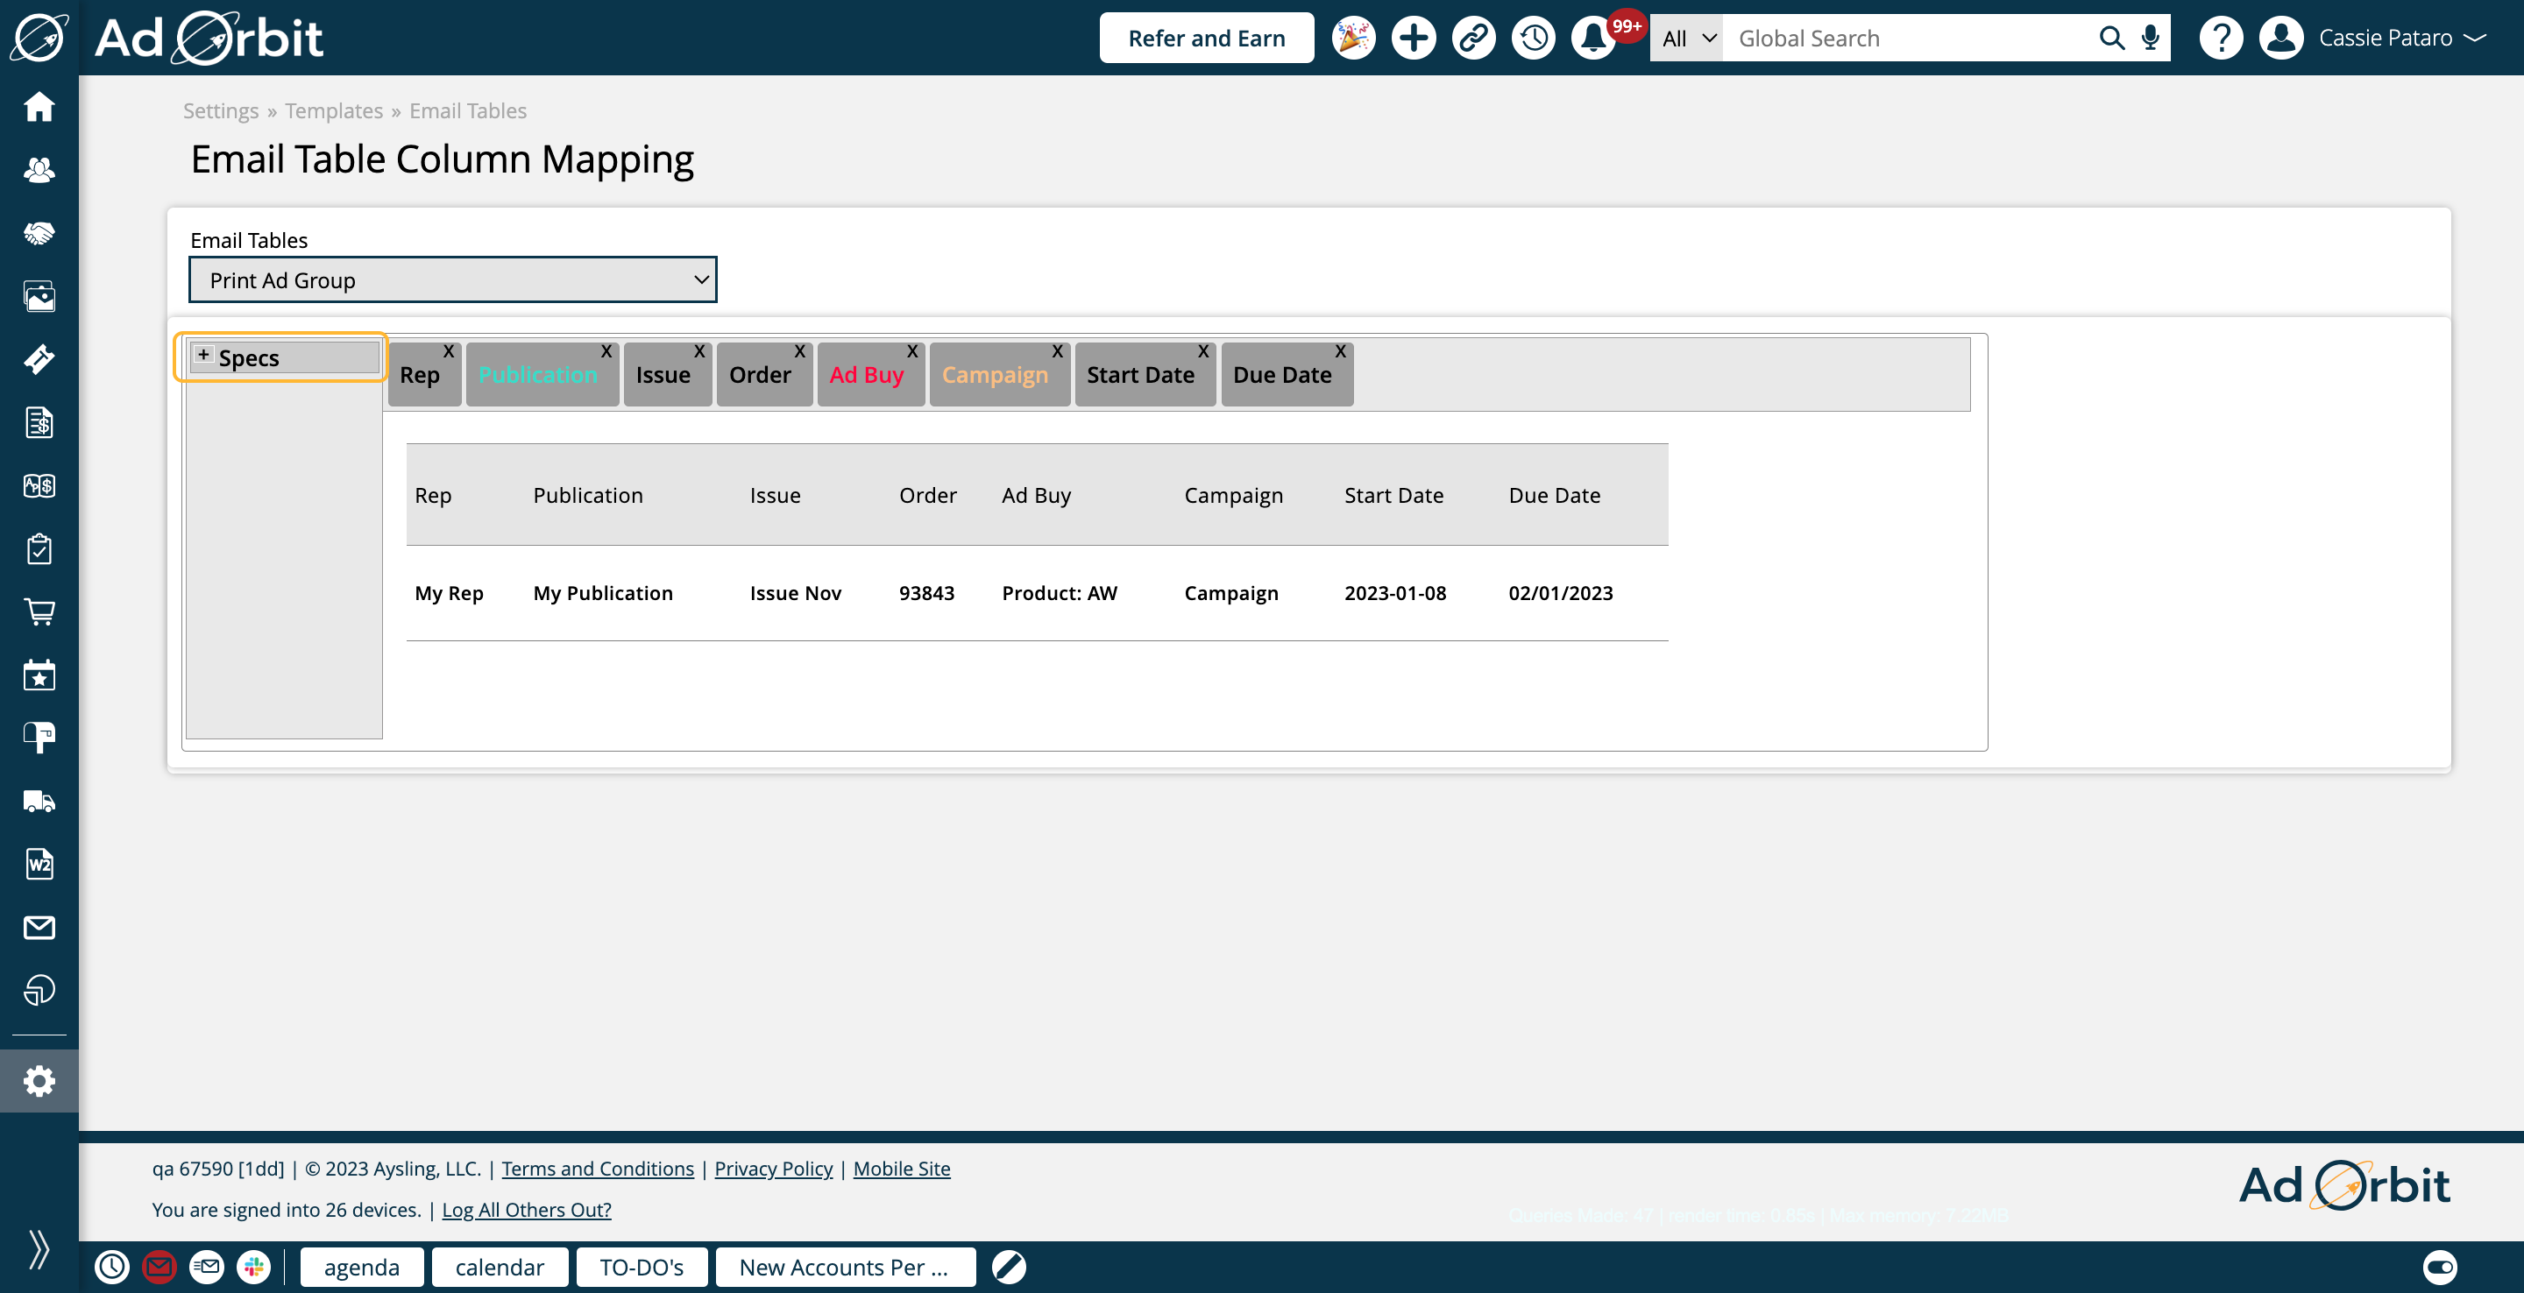Screen dimensions: 2524x1293
Task: Click the shopping cart sidebar icon
Action: pyautogui.click(x=39, y=612)
